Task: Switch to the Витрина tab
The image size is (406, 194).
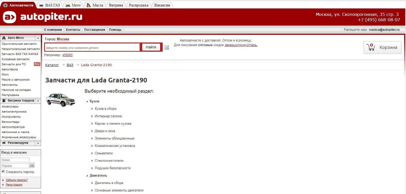Action: click(116, 5)
